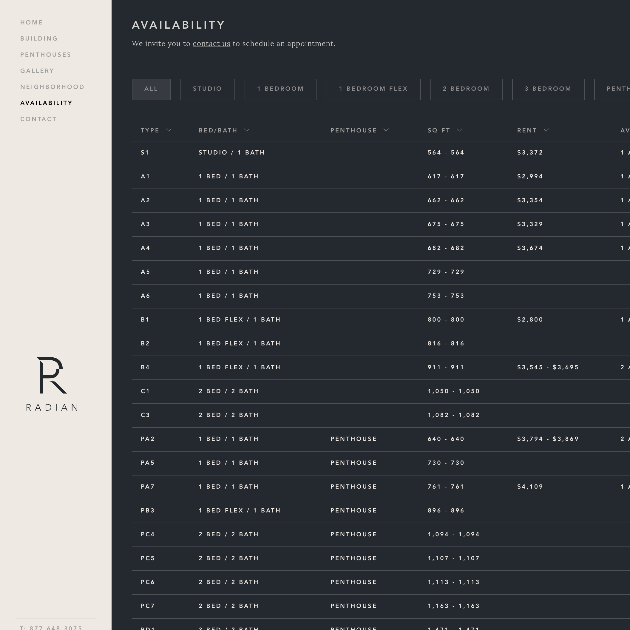Click rent value $3,329

click(x=530, y=224)
